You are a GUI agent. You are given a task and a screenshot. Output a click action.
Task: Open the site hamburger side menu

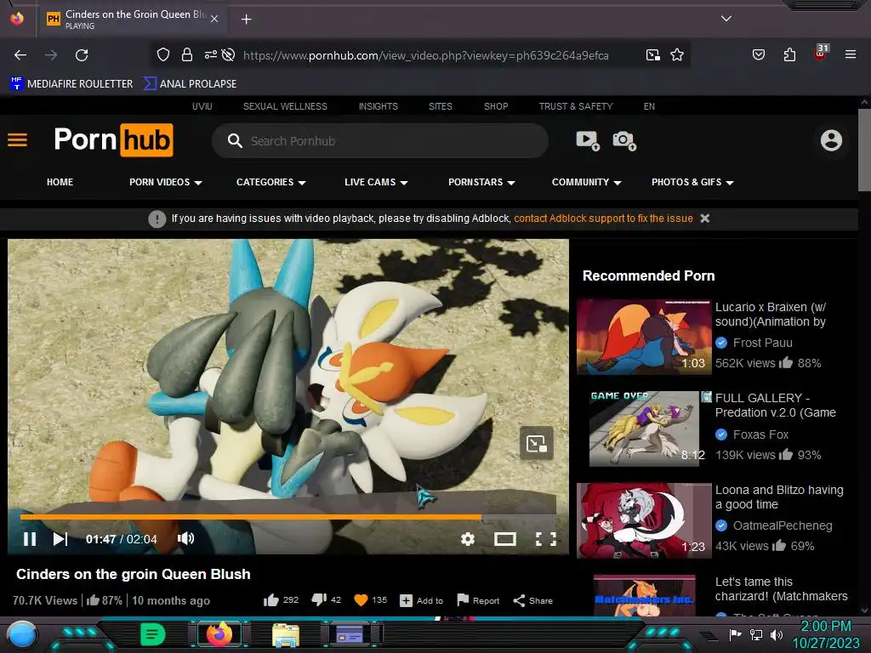[17, 140]
